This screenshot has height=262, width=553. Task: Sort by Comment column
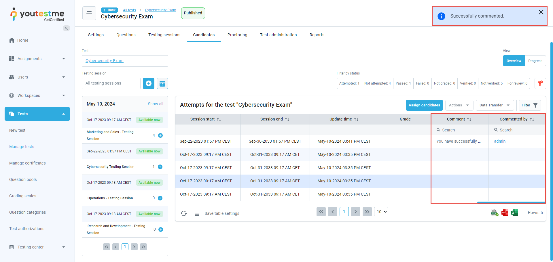tap(469, 119)
